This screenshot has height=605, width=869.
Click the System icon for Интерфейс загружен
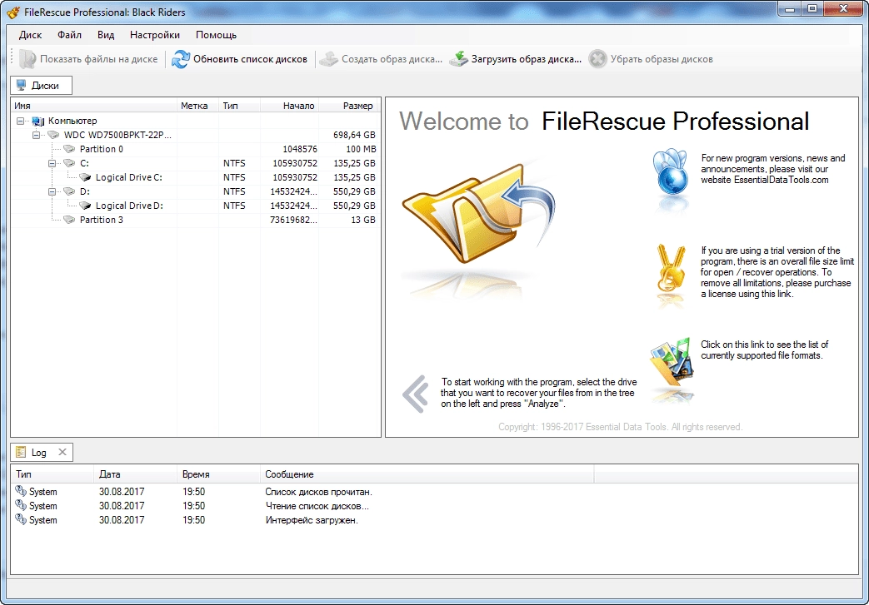pyautogui.click(x=21, y=519)
